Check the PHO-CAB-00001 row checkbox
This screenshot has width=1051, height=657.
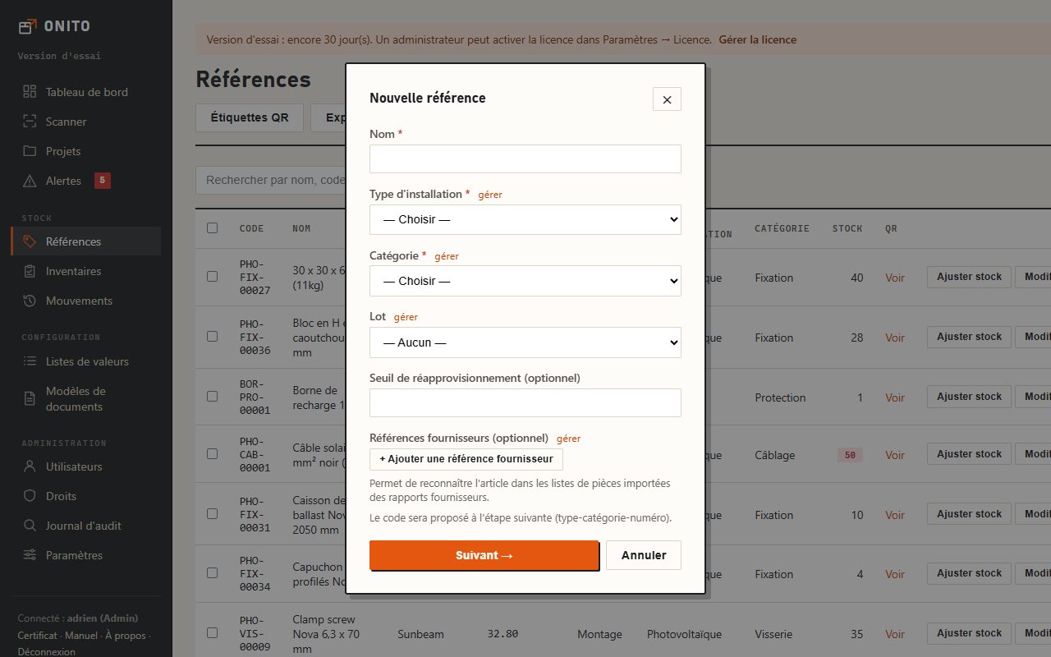point(213,453)
